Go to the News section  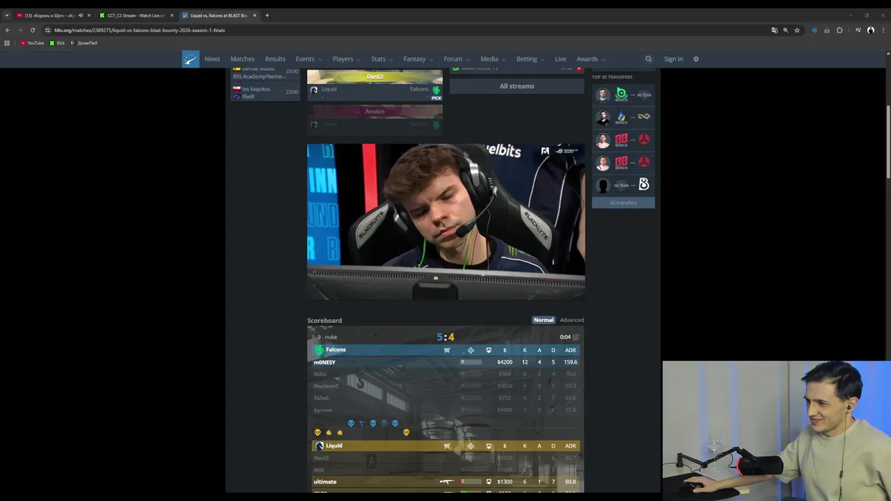coord(212,59)
